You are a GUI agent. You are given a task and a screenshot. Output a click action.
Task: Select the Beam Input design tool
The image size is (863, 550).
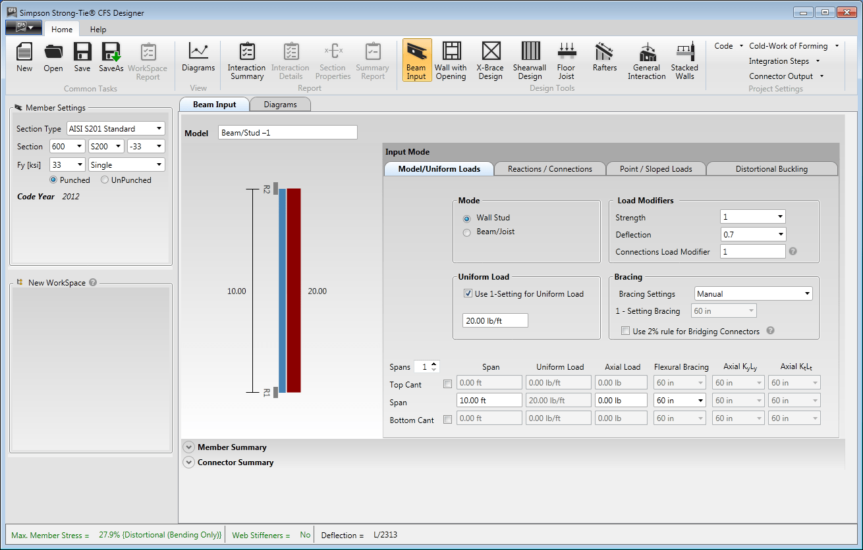416,61
